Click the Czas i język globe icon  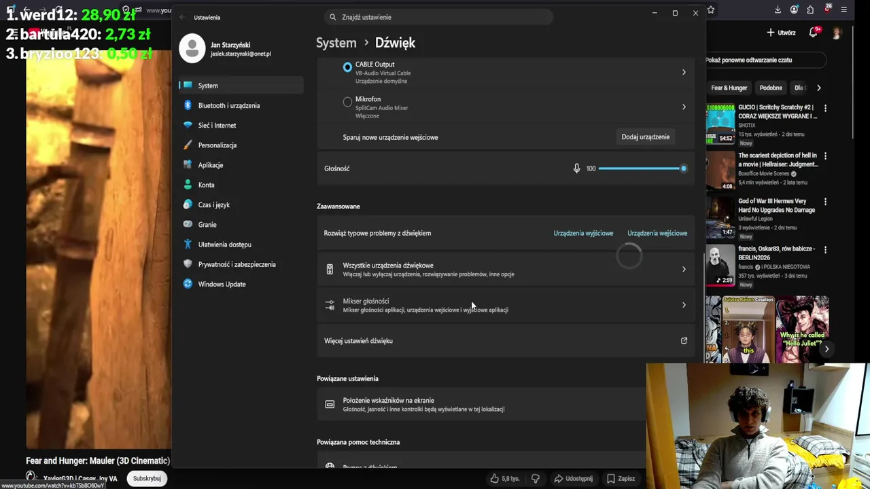tap(188, 204)
